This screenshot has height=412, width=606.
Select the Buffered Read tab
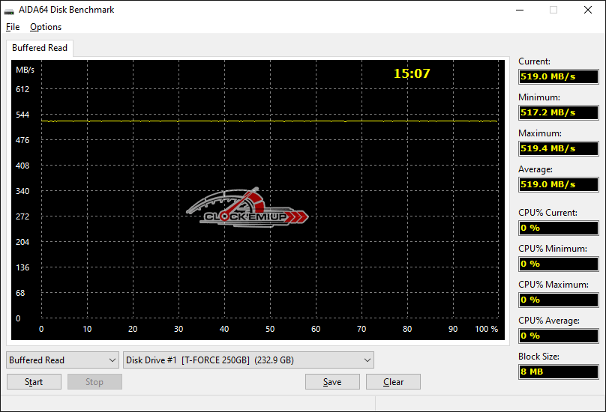(40, 48)
